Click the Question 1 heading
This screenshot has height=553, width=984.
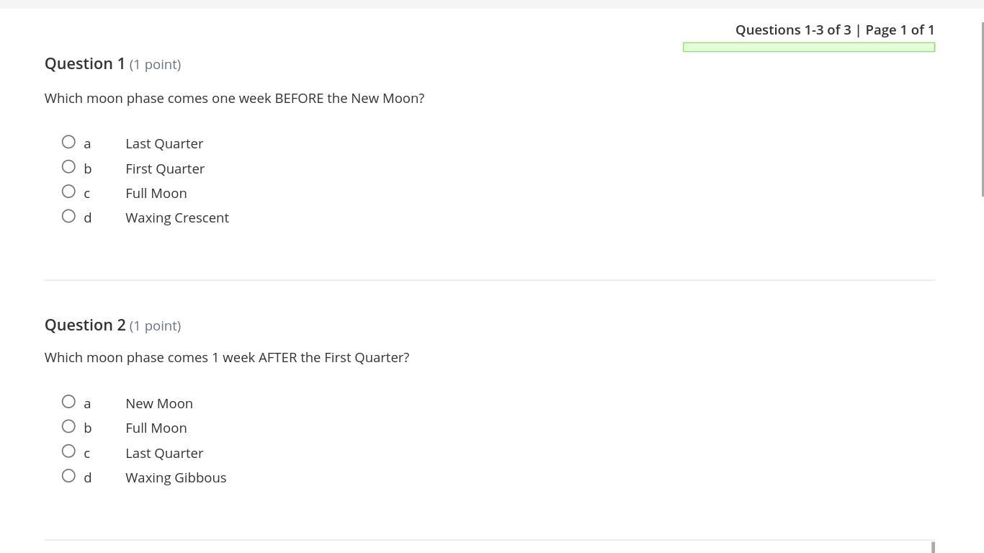pyautogui.click(x=85, y=63)
